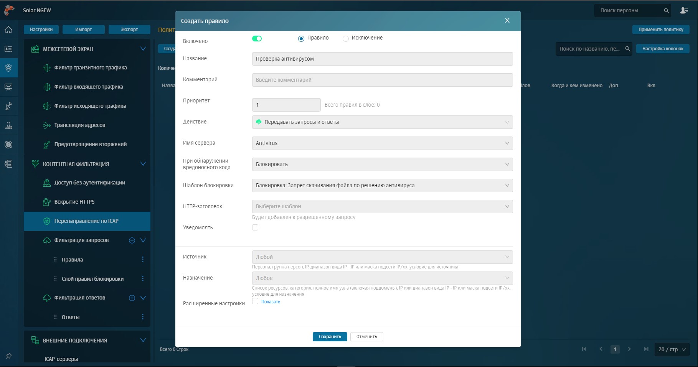Select Предотвращение вторжений in sidebar
698x367 pixels.
(x=90, y=145)
